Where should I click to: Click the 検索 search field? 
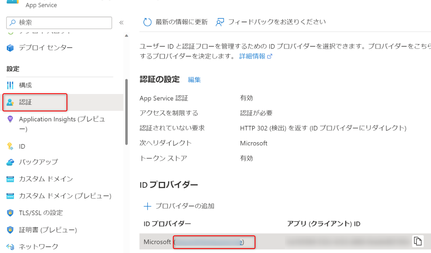[x=59, y=23]
